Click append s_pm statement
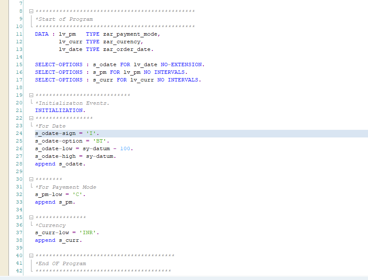The height and width of the screenshot is (280, 368). (55, 202)
